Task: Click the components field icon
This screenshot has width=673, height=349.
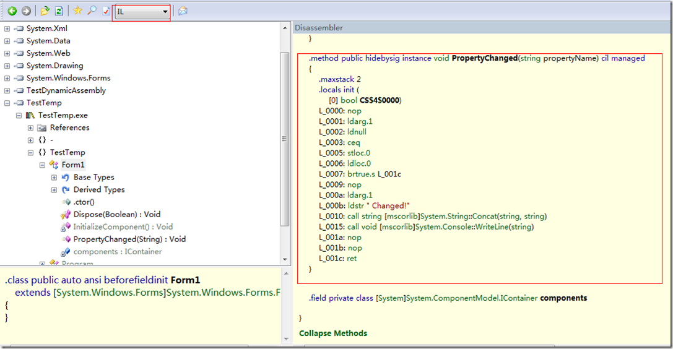Action: coord(66,252)
